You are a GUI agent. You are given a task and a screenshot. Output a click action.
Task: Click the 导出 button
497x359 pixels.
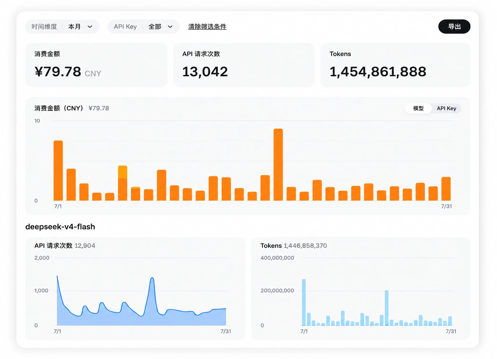(454, 27)
